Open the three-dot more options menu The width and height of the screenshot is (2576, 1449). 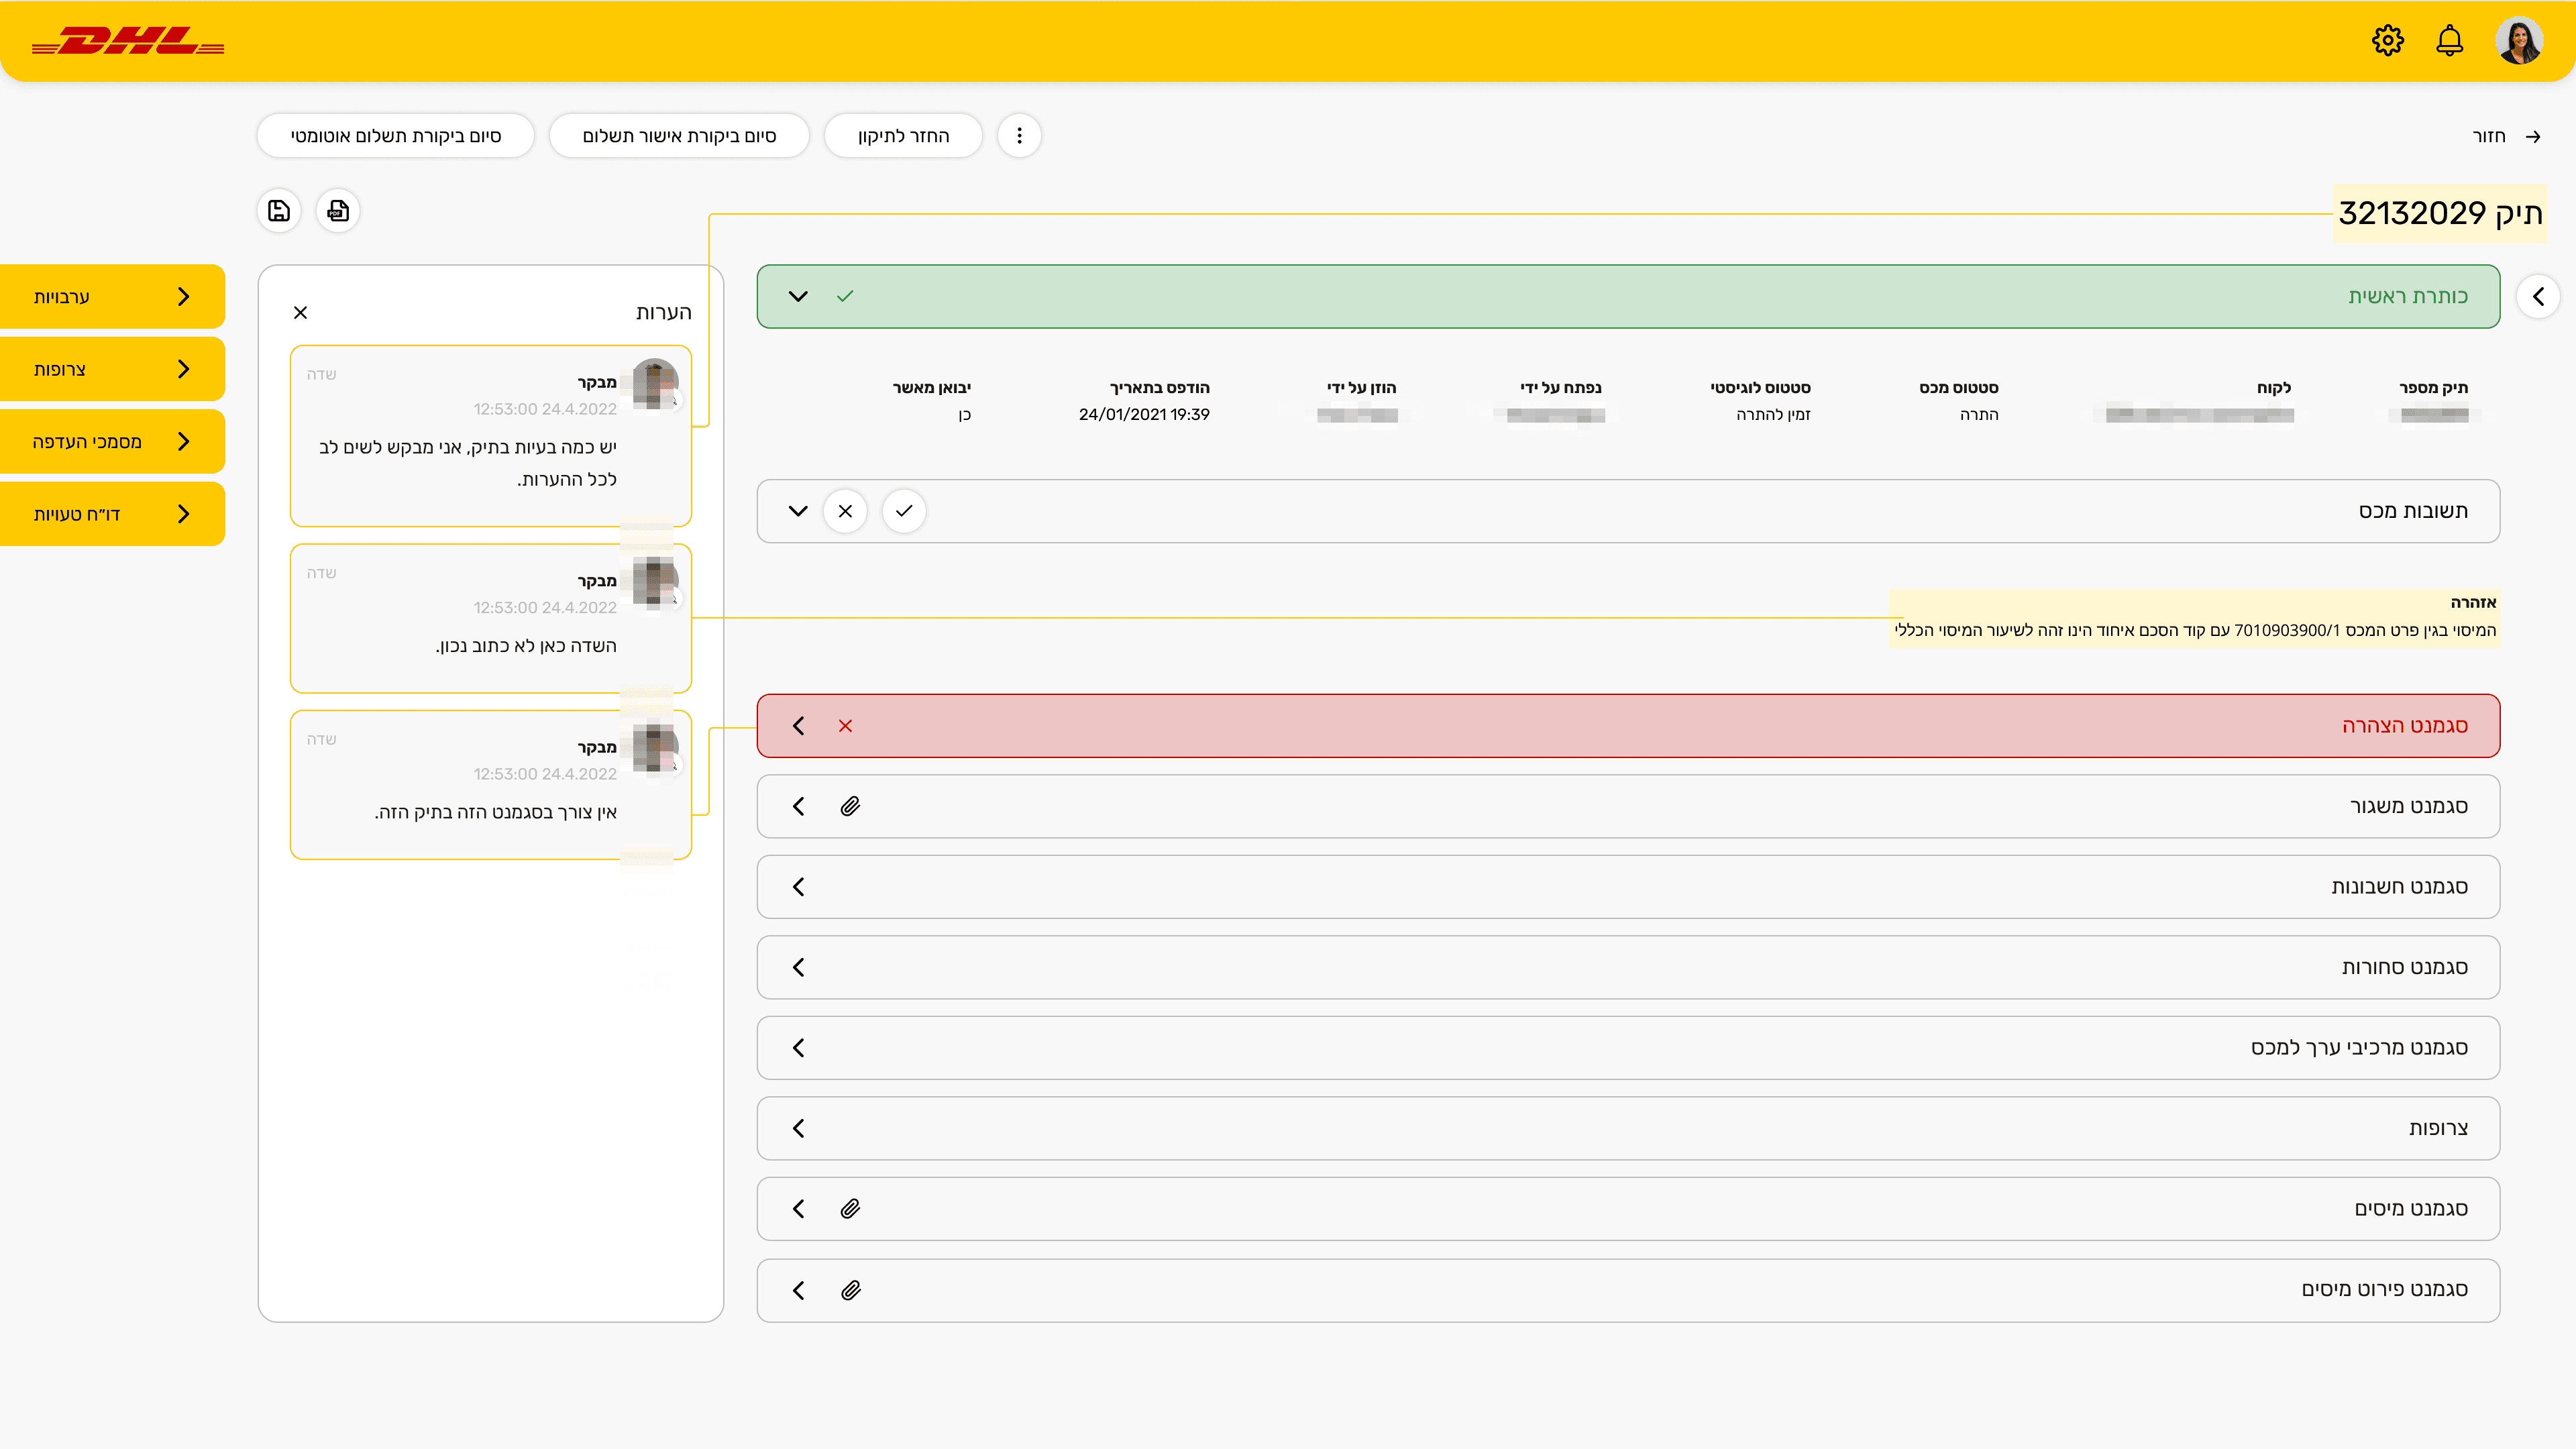(1019, 135)
